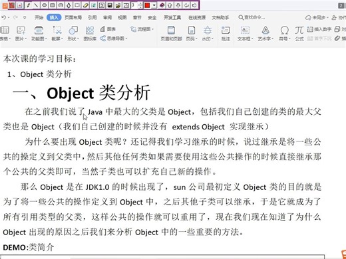Insert a chart with 图表

coord(108,29)
